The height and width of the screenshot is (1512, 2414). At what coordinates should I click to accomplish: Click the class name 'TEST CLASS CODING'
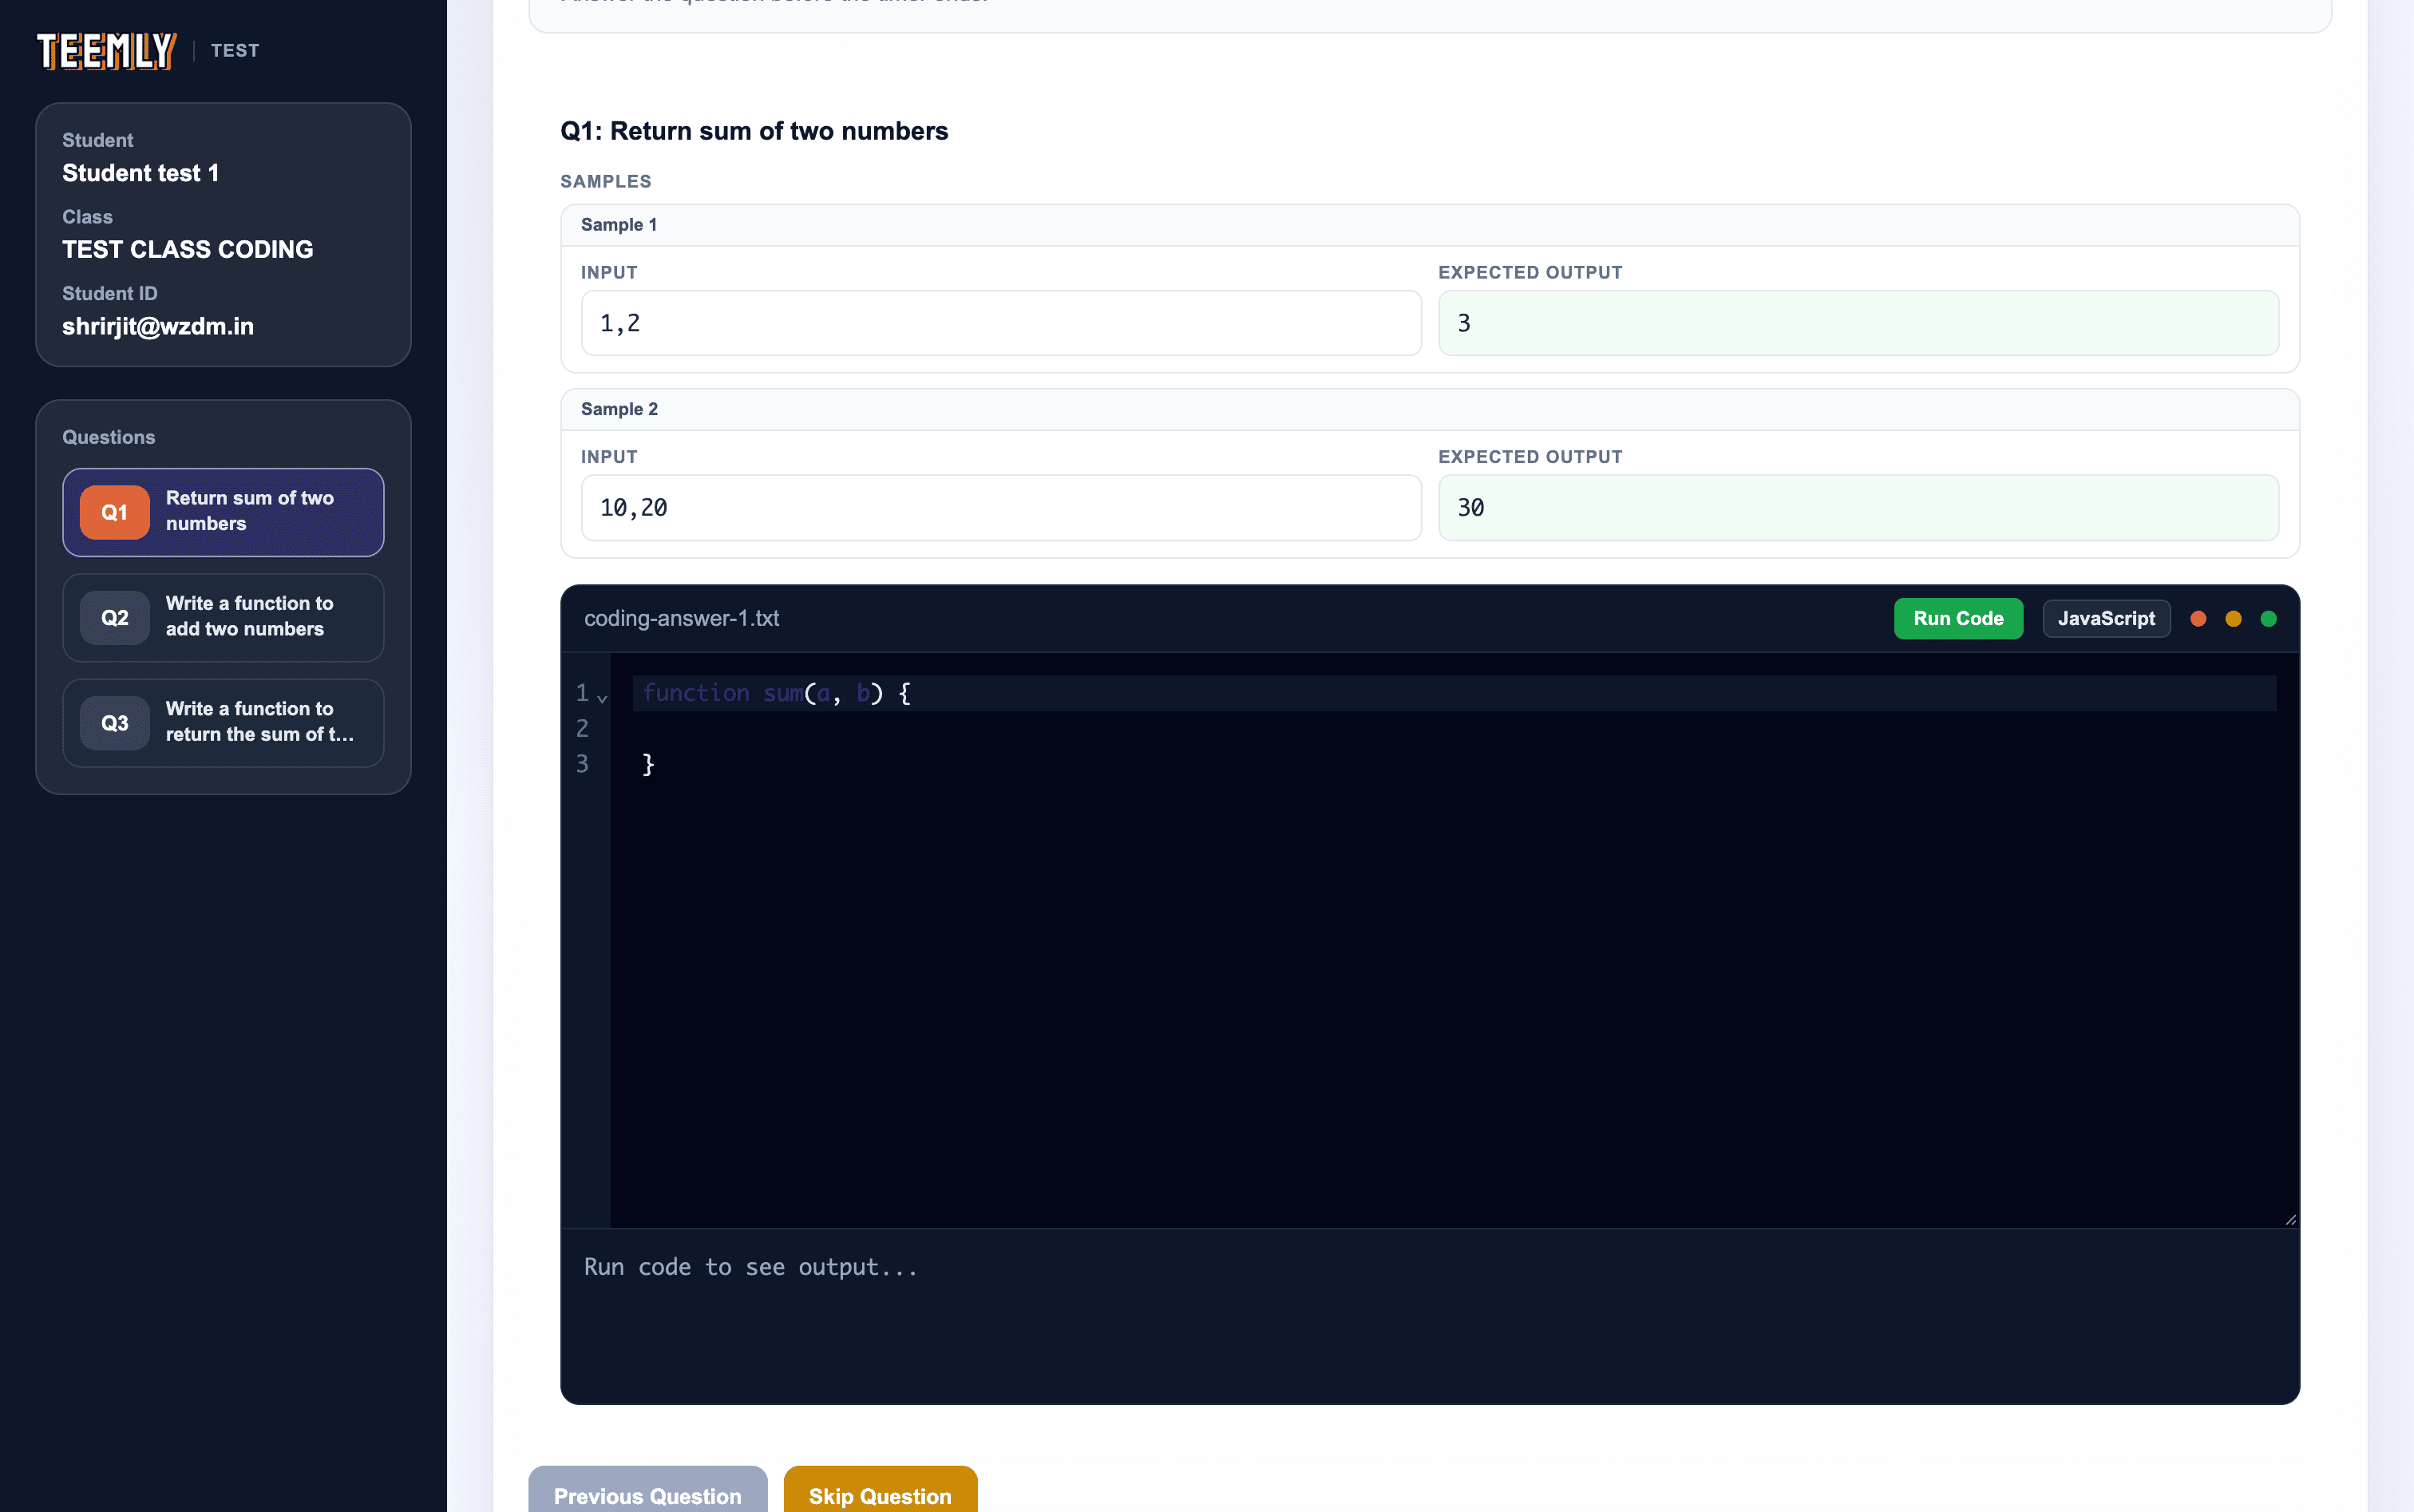click(188, 249)
